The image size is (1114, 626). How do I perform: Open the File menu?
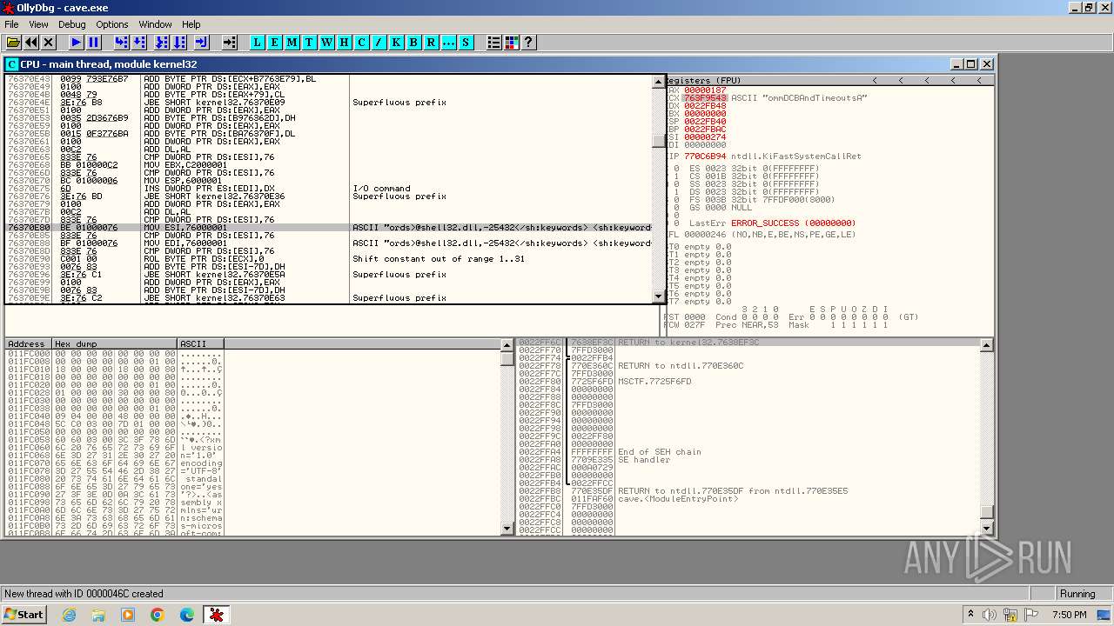coord(11,24)
